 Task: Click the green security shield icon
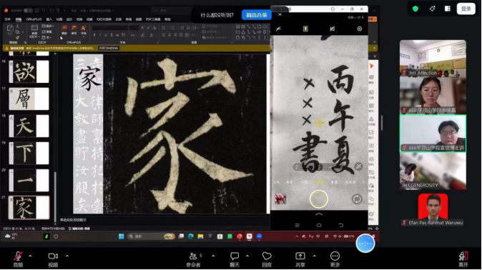tap(415, 9)
